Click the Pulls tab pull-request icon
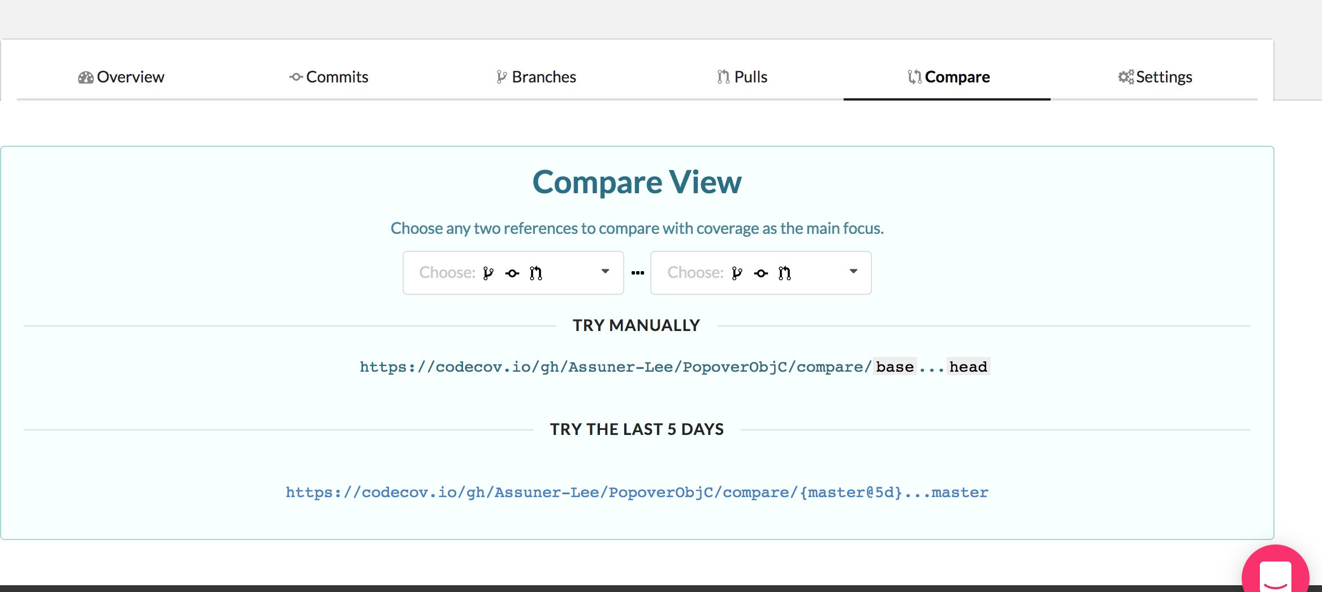Image resolution: width=1322 pixels, height=592 pixels. [x=723, y=77]
